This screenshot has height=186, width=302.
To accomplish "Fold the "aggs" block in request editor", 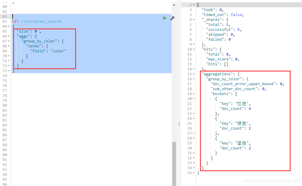I will (9, 36).
